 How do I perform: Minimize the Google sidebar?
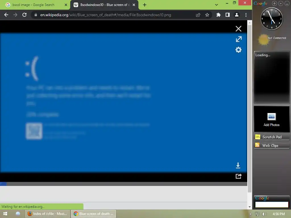tap(287, 3)
